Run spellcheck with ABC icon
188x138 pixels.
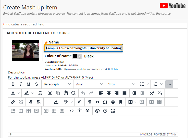[x=66, y=102]
